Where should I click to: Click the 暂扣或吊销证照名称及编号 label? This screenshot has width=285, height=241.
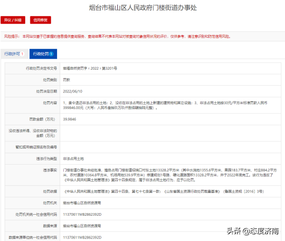(x=36, y=147)
